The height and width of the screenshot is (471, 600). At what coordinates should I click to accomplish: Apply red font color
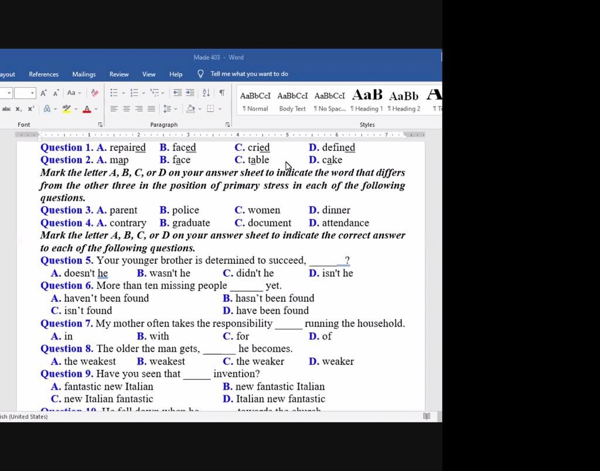coord(87,109)
